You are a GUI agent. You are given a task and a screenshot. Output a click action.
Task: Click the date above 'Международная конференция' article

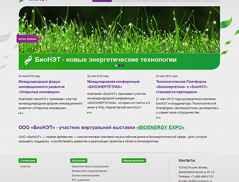point(98,76)
